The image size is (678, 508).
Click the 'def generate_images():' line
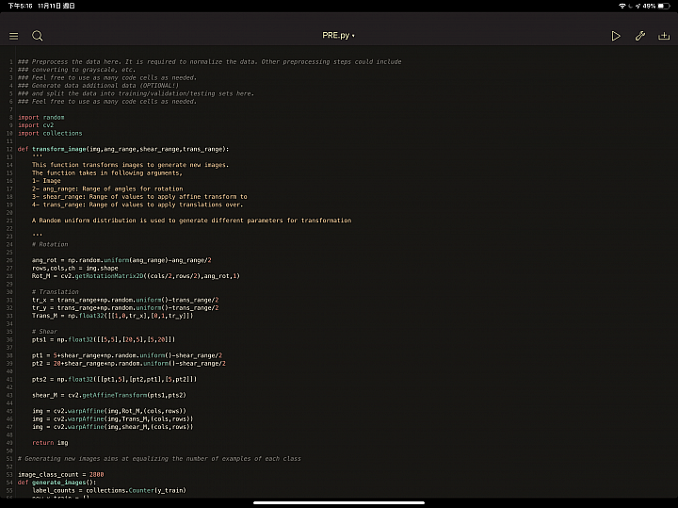click(57, 483)
